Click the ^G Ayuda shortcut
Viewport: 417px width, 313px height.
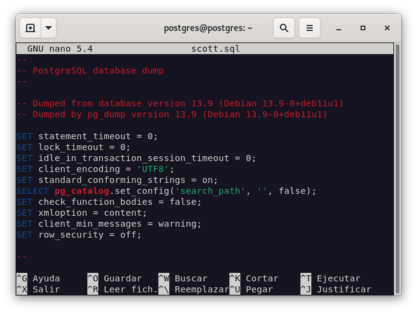[38, 278]
